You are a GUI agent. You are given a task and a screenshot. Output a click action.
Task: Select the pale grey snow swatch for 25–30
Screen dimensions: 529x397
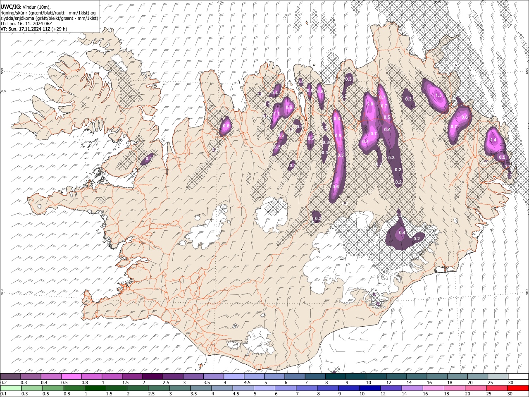point(498,376)
